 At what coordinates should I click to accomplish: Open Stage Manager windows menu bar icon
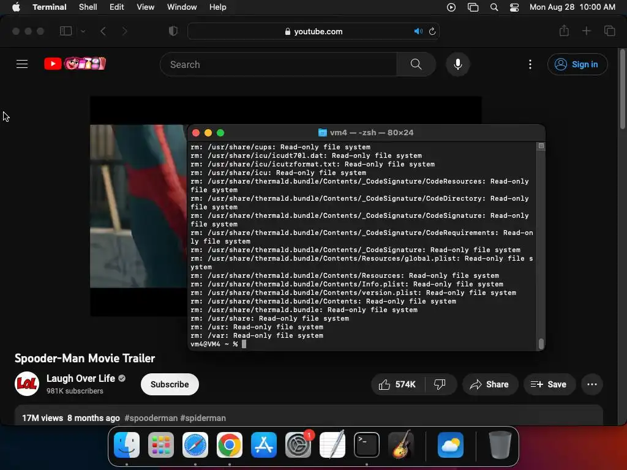pos(473,7)
